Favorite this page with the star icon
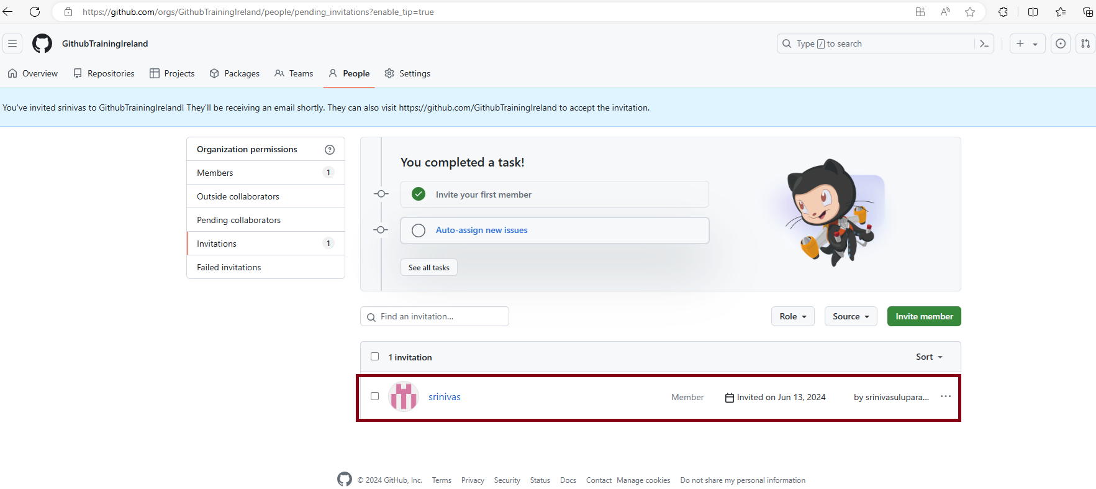The image size is (1096, 489). [x=970, y=12]
